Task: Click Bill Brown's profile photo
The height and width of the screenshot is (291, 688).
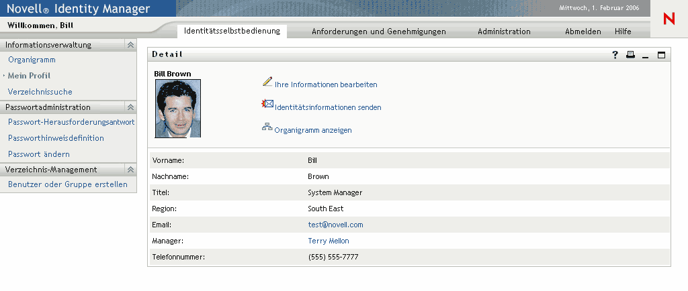Action: 177,109
